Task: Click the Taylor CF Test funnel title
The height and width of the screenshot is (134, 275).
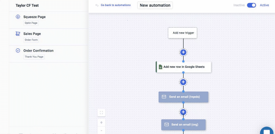Action: [27, 5]
